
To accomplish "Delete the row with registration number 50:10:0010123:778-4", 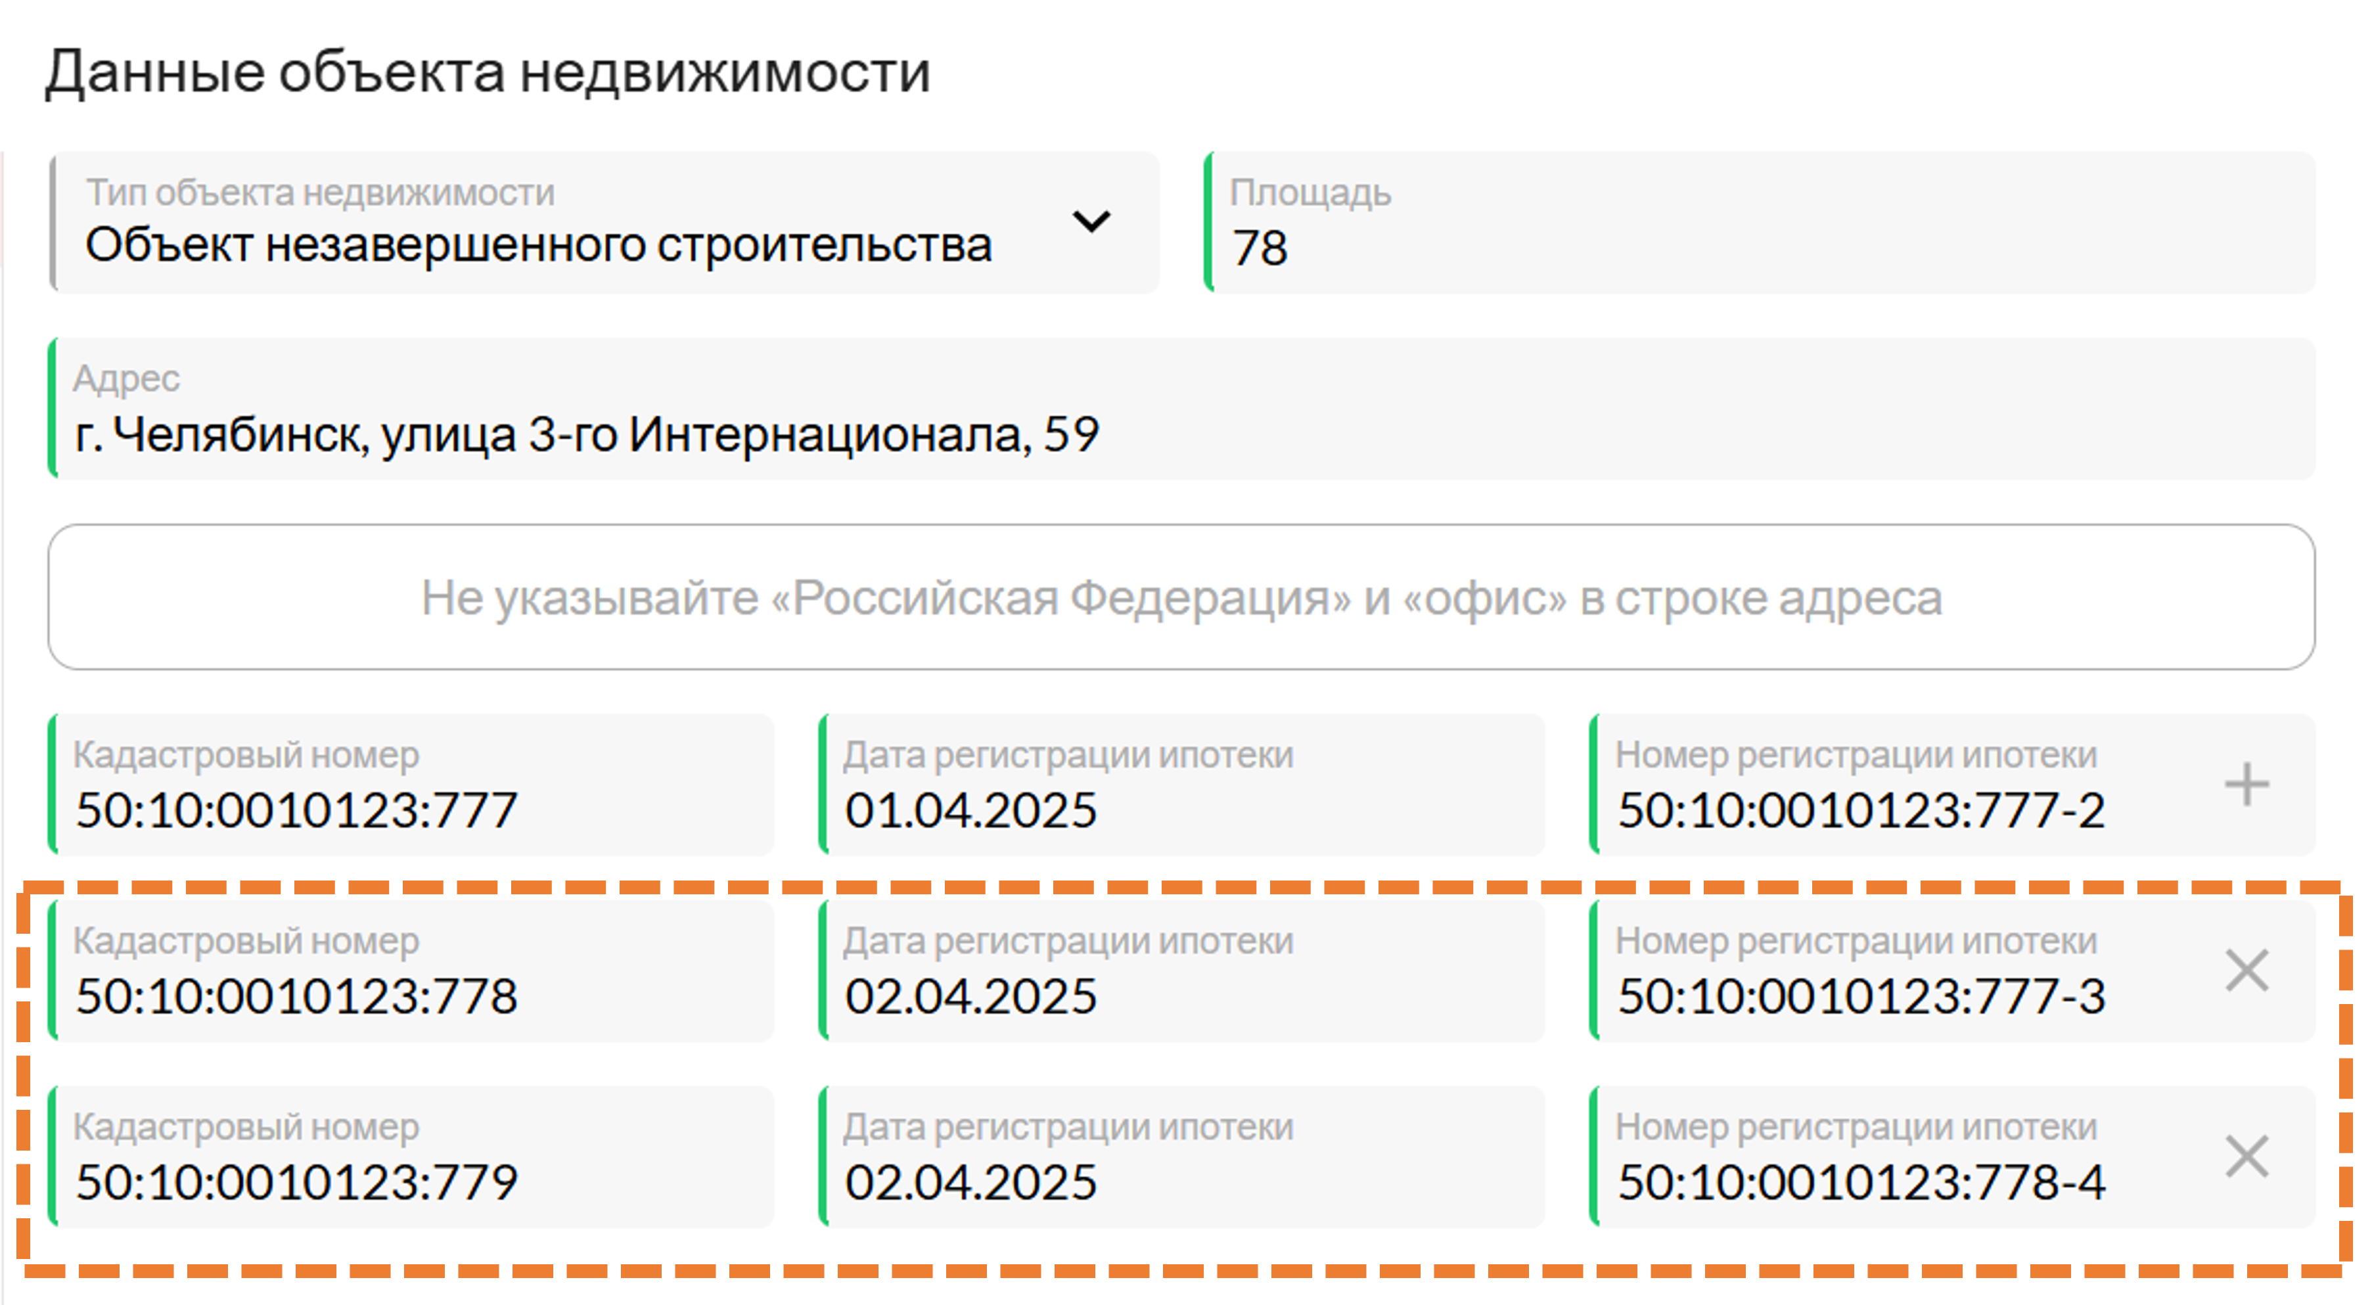I will point(2246,1156).
